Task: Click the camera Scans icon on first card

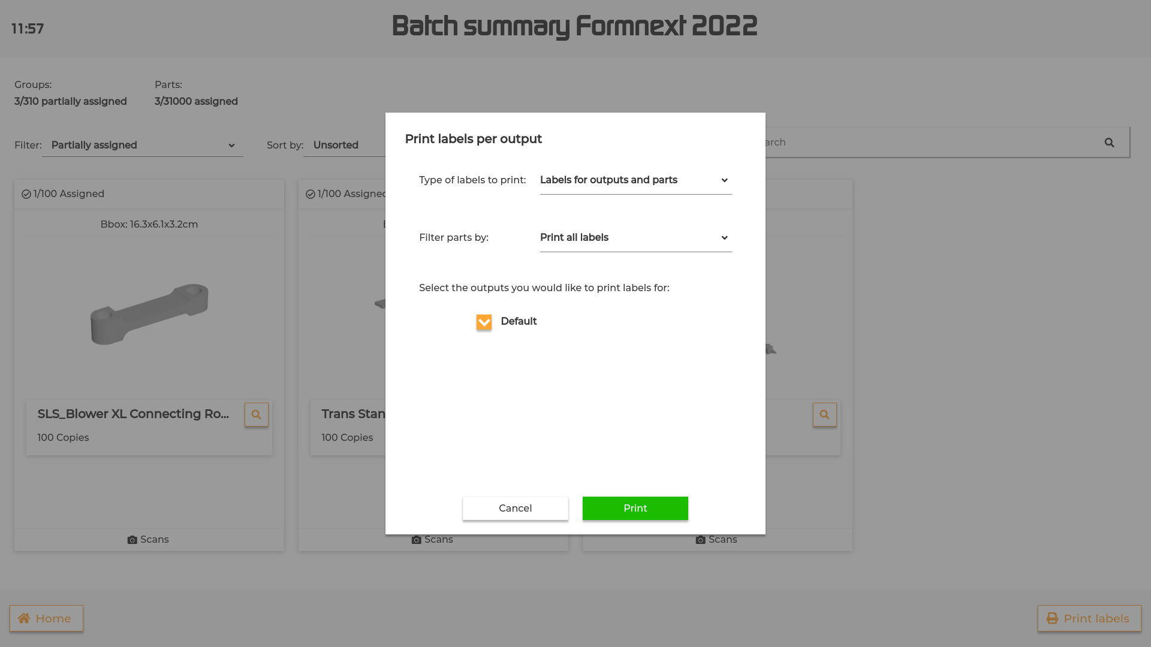Action: click(x=132, y=540)
